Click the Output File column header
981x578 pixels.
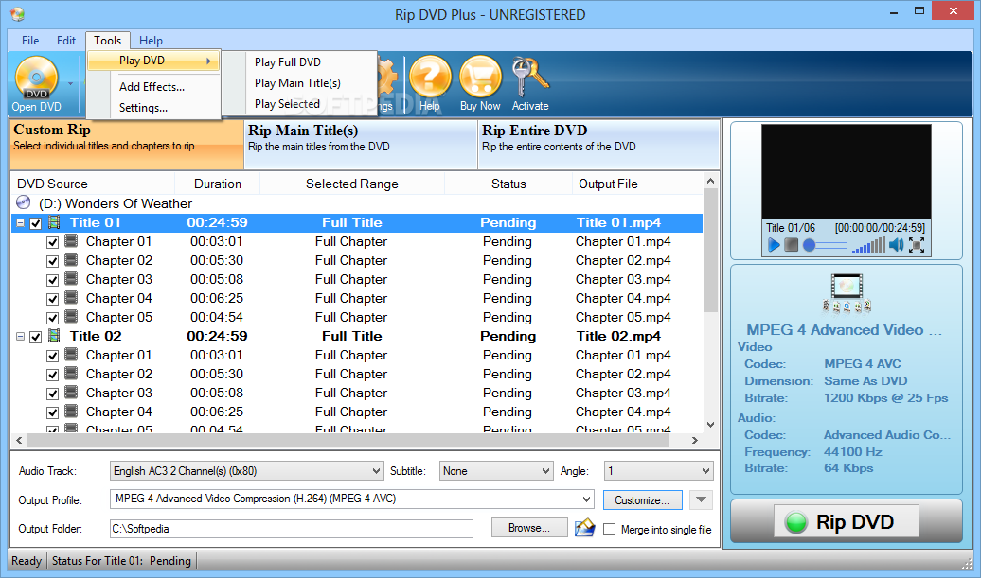[637, 184]
